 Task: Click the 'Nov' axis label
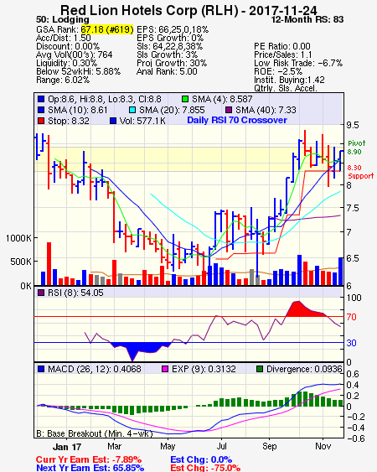(x=323, y=446)
